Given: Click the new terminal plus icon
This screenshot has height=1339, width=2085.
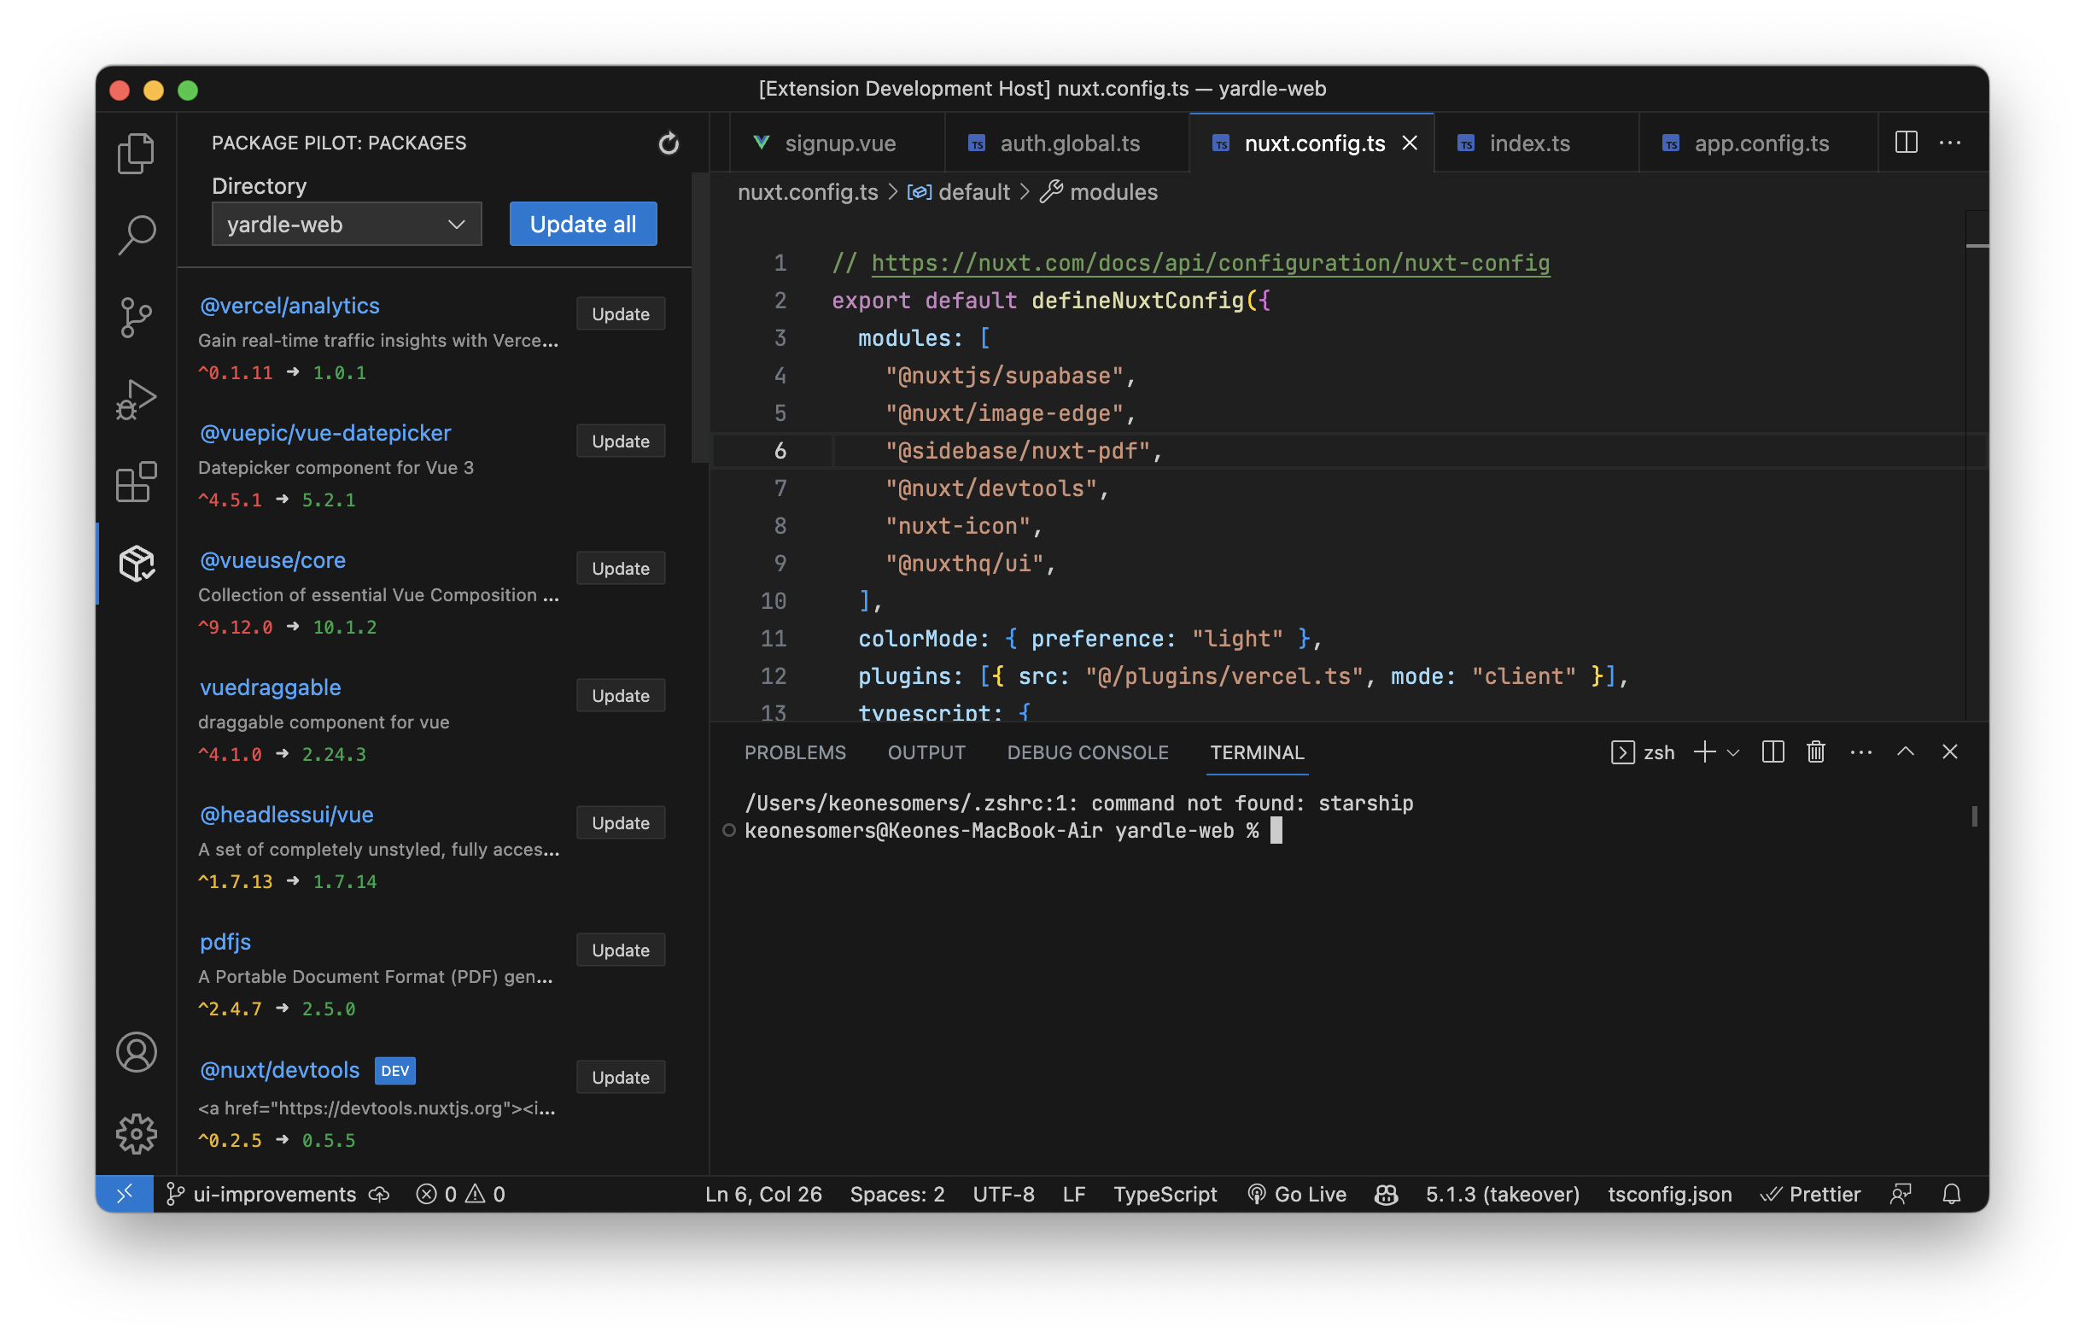Looking at the screenshot, I should [1703, 752].
